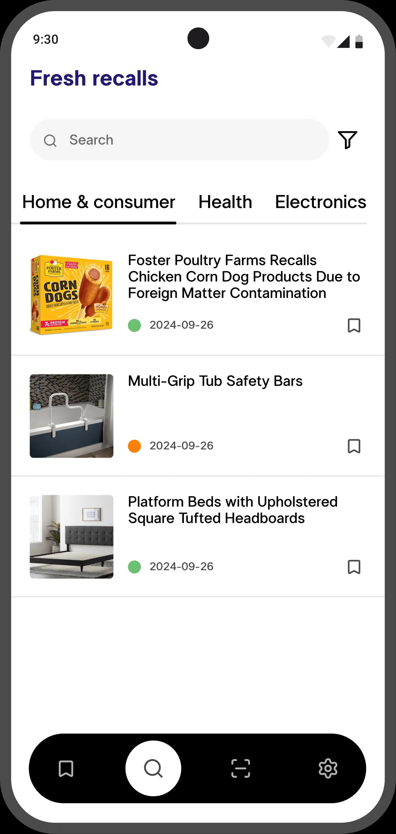
Task: Open the barcode scanner icon
Action: click(241, 768)
